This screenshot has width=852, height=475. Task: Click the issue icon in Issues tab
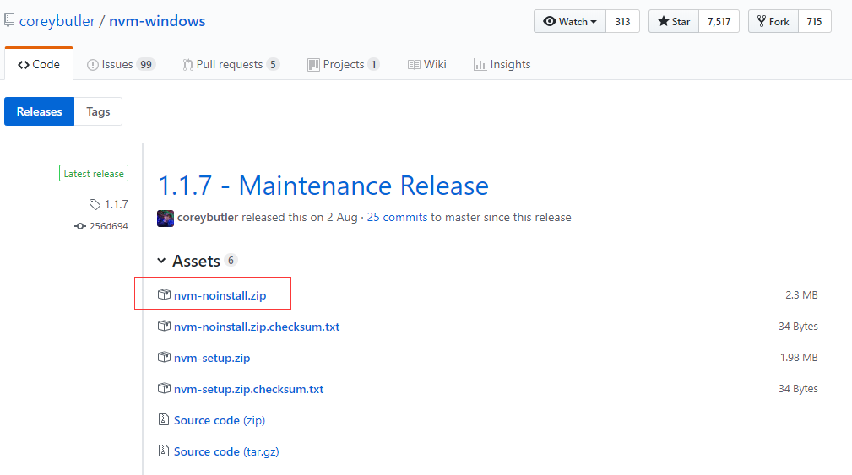coord(93,65)
